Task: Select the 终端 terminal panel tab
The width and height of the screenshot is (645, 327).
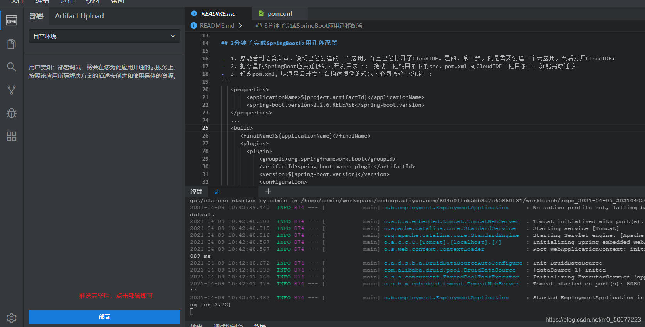Action: click(x=197, y=191)
